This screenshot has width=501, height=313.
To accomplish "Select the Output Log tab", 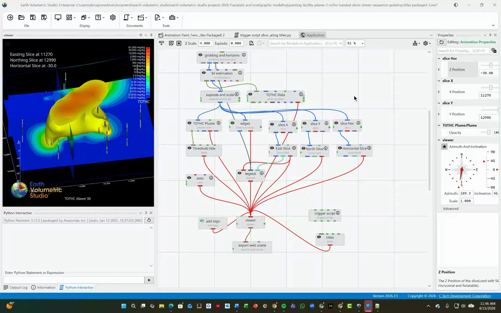I will [15, 287].
